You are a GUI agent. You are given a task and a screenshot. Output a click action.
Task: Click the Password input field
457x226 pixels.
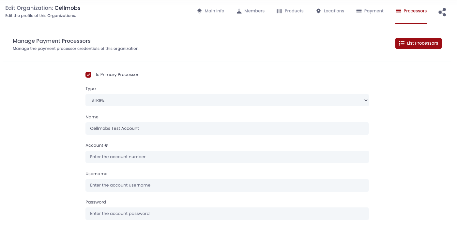(227, 214)
